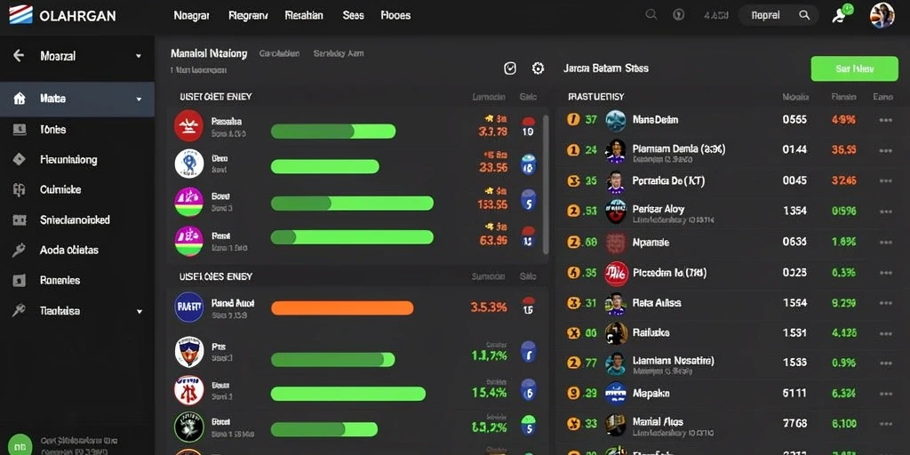Click the search magnifier icon in the top bar
This screenshot has height=455, width=910.
pyautogui.click(x=651, y=15)
